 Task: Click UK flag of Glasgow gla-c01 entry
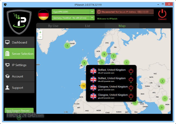click(x=93, y=88)
